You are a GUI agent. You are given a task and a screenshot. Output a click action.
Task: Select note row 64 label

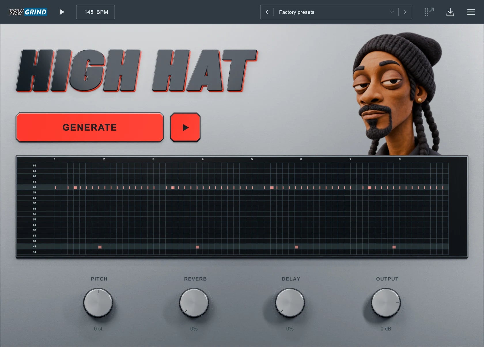35,165
